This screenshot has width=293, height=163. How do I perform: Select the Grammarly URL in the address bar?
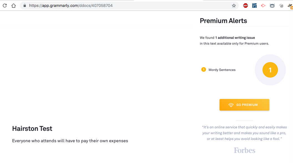point(71,6)
